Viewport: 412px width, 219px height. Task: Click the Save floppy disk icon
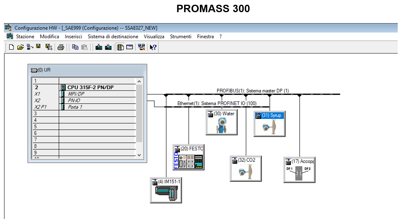38,46
